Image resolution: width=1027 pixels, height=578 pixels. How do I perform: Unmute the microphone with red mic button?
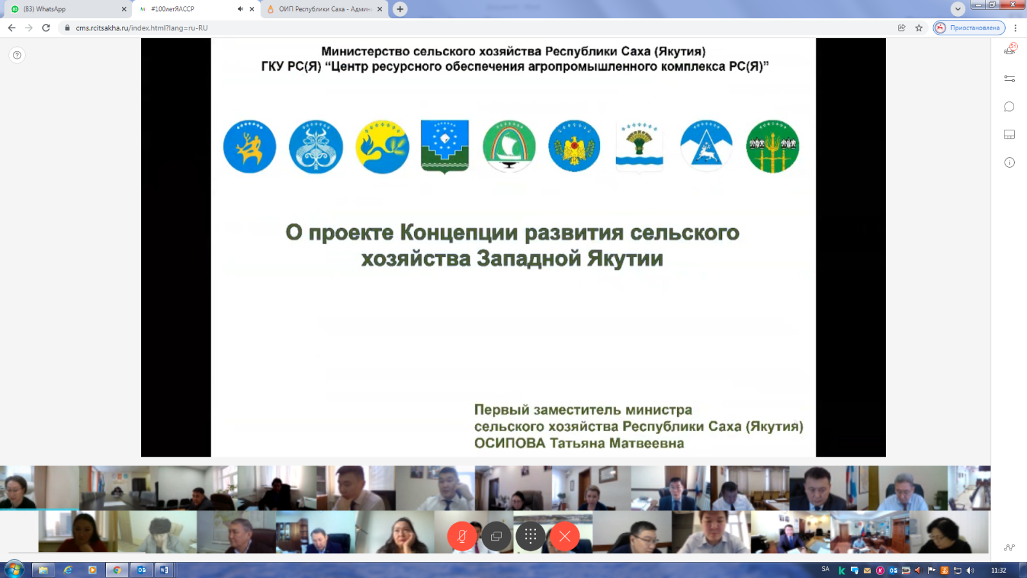pos(462,536)
